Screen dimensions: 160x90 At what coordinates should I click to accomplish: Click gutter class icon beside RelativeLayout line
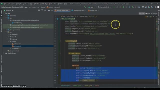point(57,19)
